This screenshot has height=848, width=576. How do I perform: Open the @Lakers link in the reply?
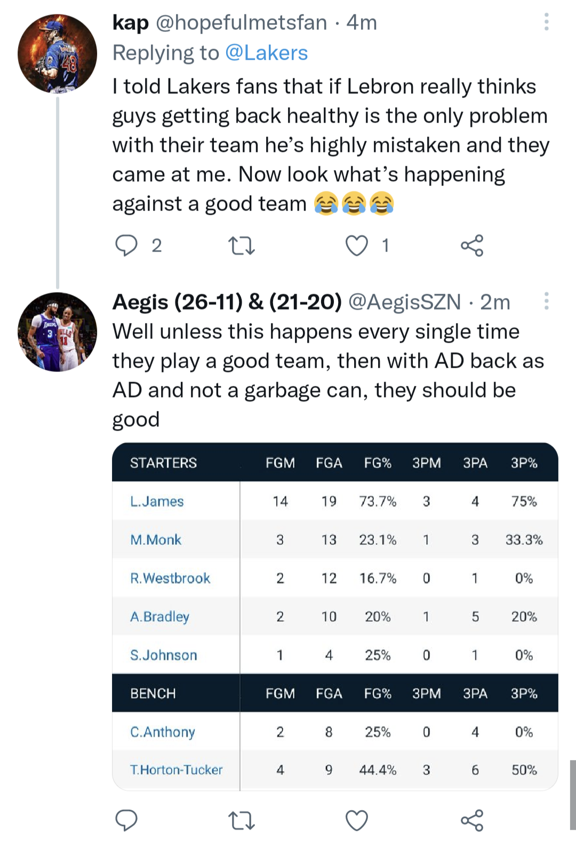click(267, 52)
